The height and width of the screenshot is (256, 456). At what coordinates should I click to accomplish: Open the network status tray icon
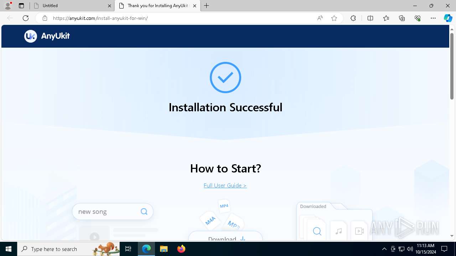[x=401, y=249]
